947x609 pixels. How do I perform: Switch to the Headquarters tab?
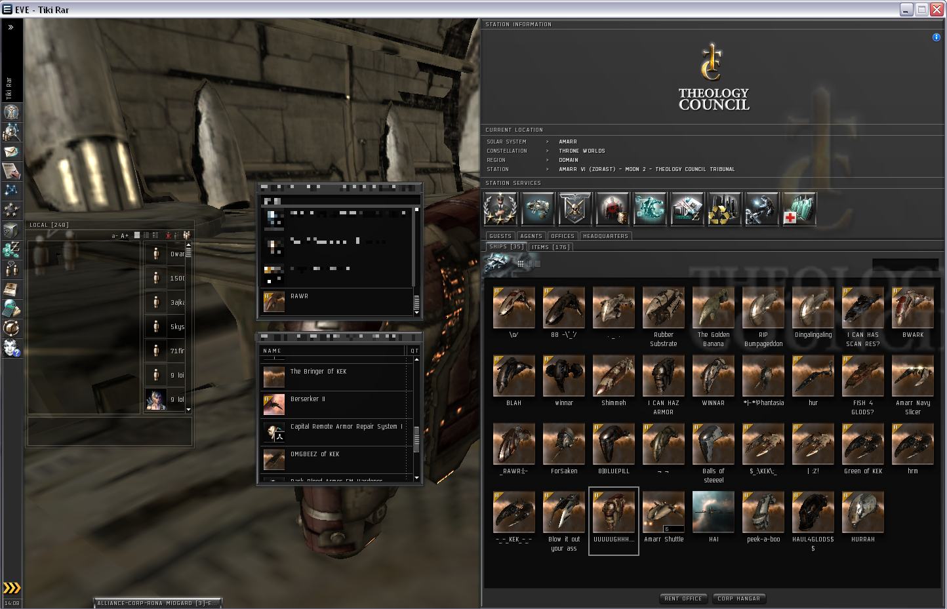[606, 236]
